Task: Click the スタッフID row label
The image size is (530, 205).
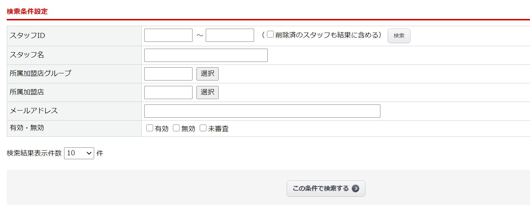Action: pyautogui.click(x=28, y=36)
